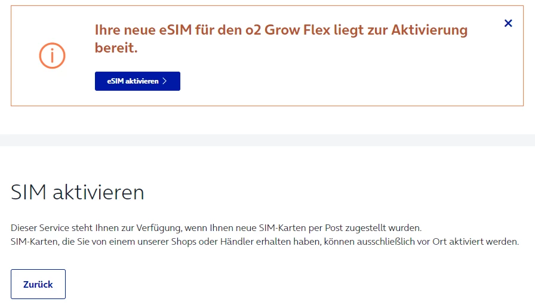Click the orange info circle icon
Viewport: 535px width, 308px height.
(x=52, y=56)
